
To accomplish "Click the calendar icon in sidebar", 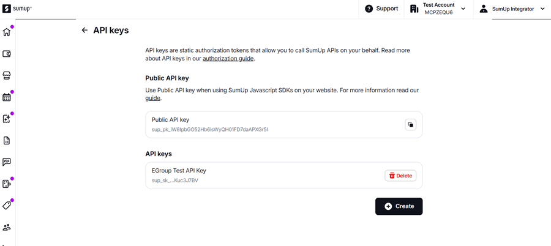I will coord(7,97).
